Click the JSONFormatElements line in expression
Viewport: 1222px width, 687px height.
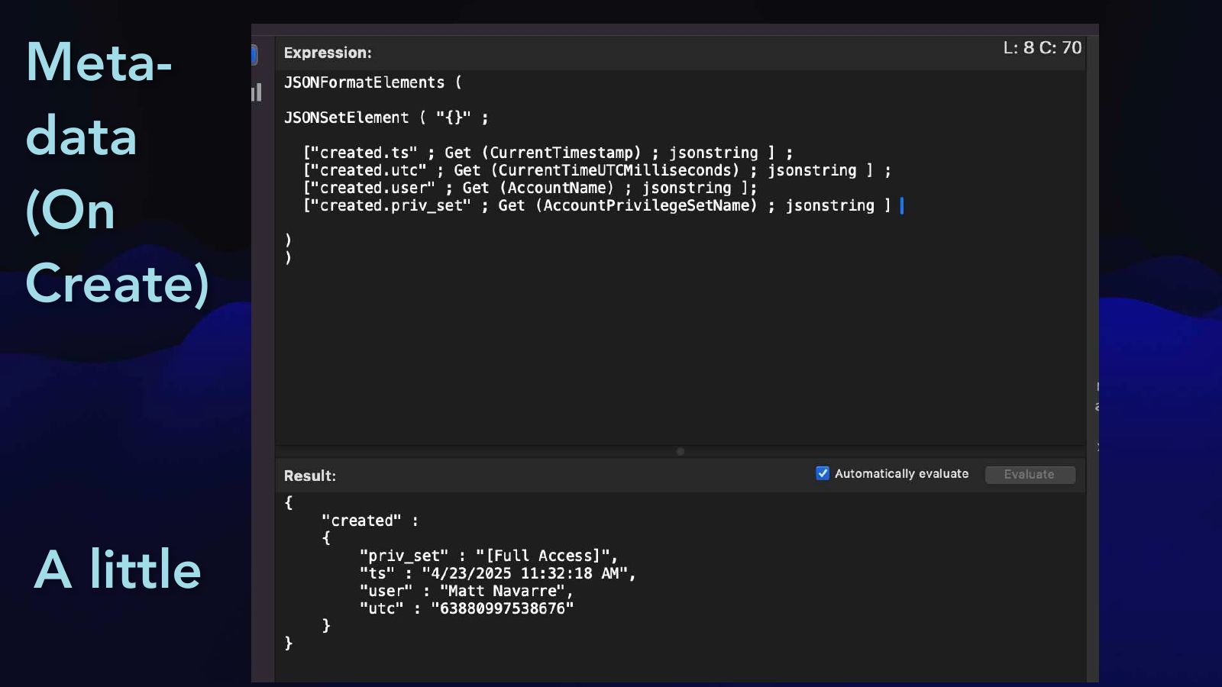pyautogui.click(x=373, y=82)
